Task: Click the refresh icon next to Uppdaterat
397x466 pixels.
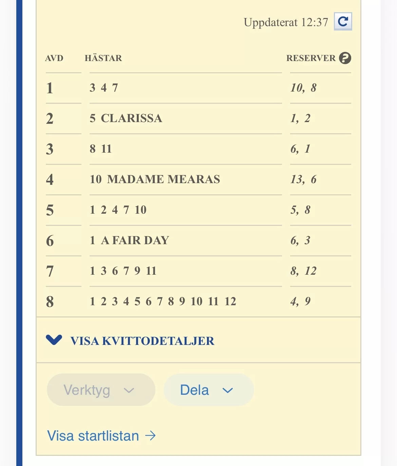Action: [x=343, y=21]
